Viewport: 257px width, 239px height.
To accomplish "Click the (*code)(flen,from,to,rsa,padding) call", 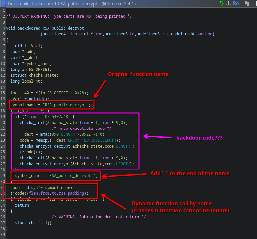I will [49, 193].
